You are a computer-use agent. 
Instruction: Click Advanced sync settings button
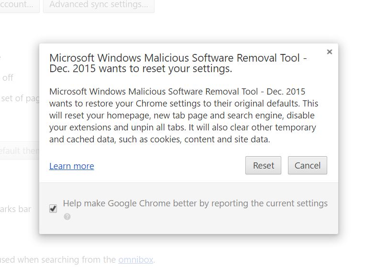pos(99,5)
